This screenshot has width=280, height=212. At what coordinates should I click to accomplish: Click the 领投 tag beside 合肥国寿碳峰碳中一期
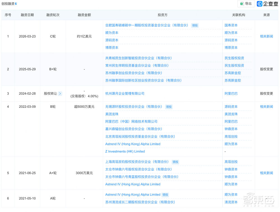[x=195, y=26]
